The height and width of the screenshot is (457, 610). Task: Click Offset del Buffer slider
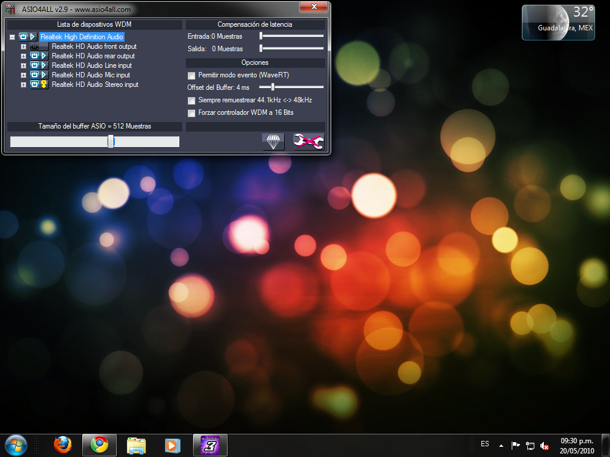pos(291,87)
